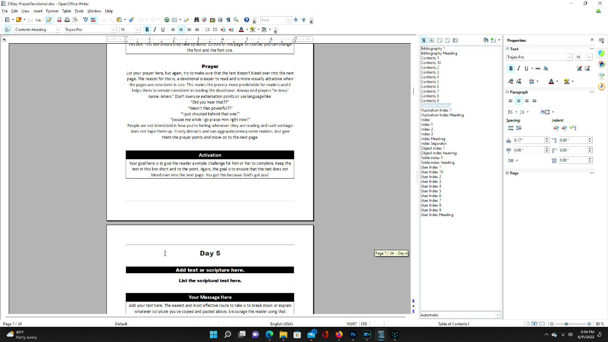Click Increase Paragraph Spacing icon in sidebar
Image resolution: width=608 pixels, height=342 pixels.
click(511, 128)
